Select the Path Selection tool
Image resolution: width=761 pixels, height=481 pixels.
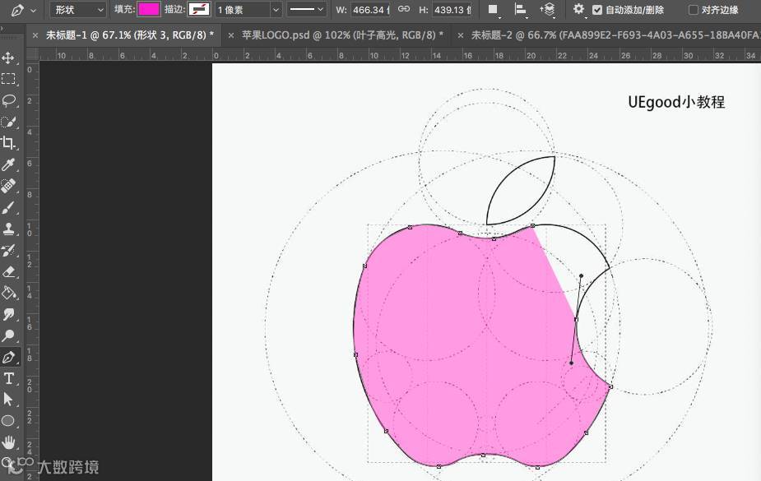click(x=8, y=399)
